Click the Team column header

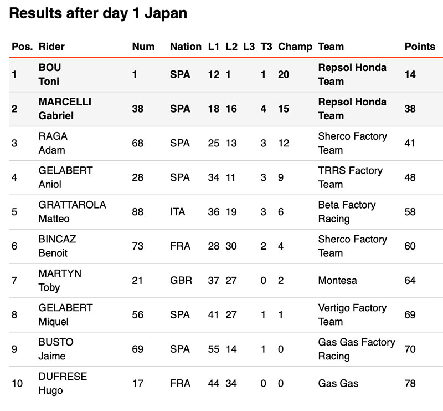[331, 47]
